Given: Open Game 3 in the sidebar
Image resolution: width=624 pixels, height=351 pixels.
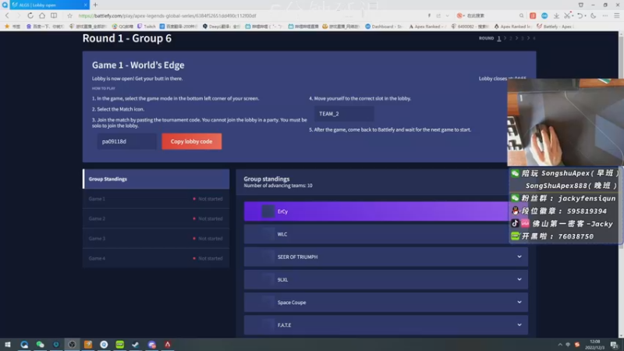Looking at the screenshot, I should click(156, 239).
